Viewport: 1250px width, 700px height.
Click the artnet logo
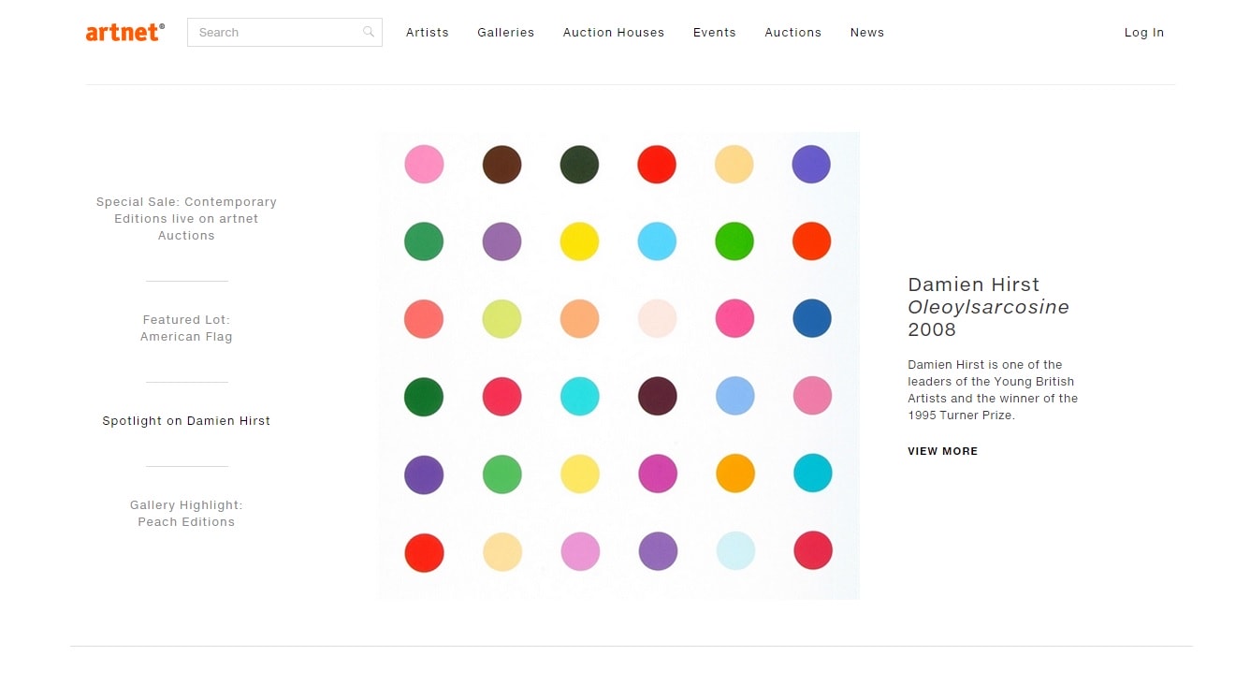coord(124,31)
